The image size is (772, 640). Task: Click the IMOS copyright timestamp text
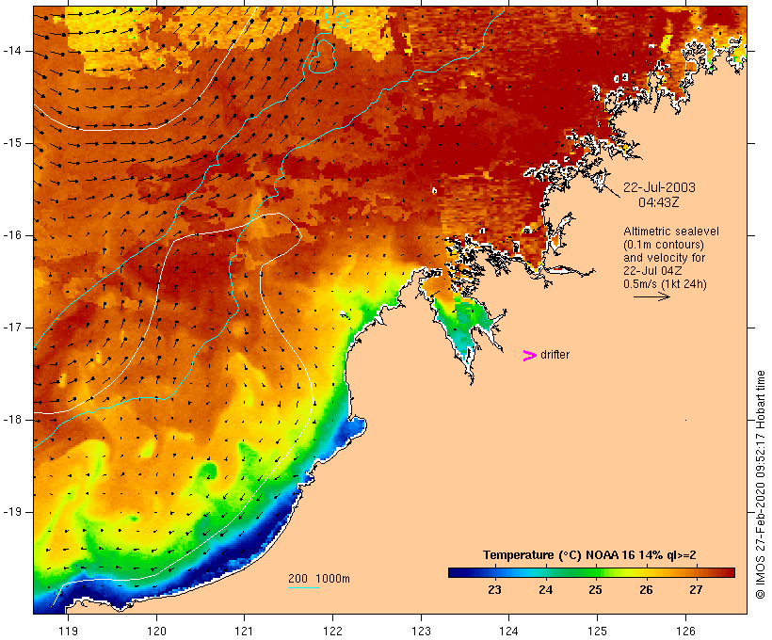pyautogui.click(x=760, y=485)
